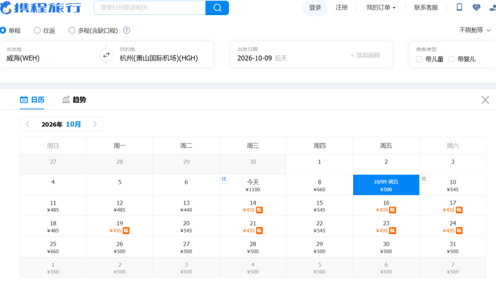Viewport: 496px width, 290px height.
Task: Check the 带婴儿 checkbox
Action: [x=451, y=59]
